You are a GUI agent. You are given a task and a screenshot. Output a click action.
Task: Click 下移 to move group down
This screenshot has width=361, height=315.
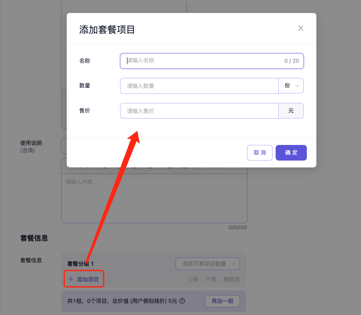point(211,280)
